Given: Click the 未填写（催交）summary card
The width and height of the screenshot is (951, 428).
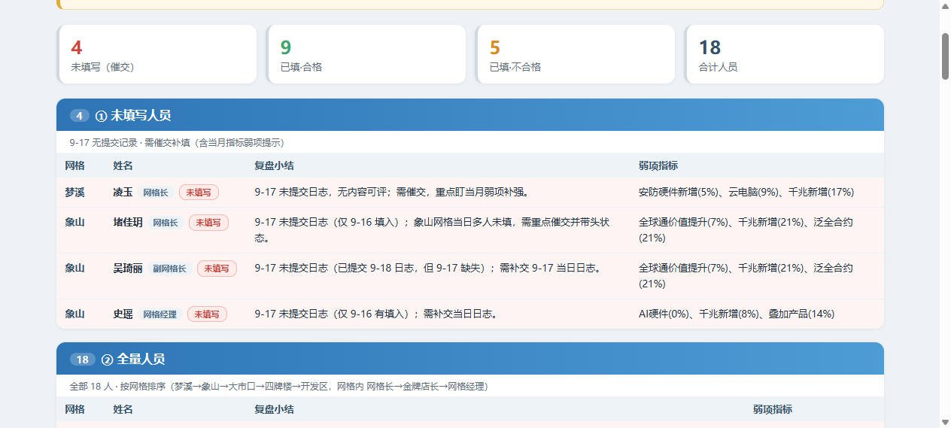Looking at the screenshot, I should [x=156, y=54].
